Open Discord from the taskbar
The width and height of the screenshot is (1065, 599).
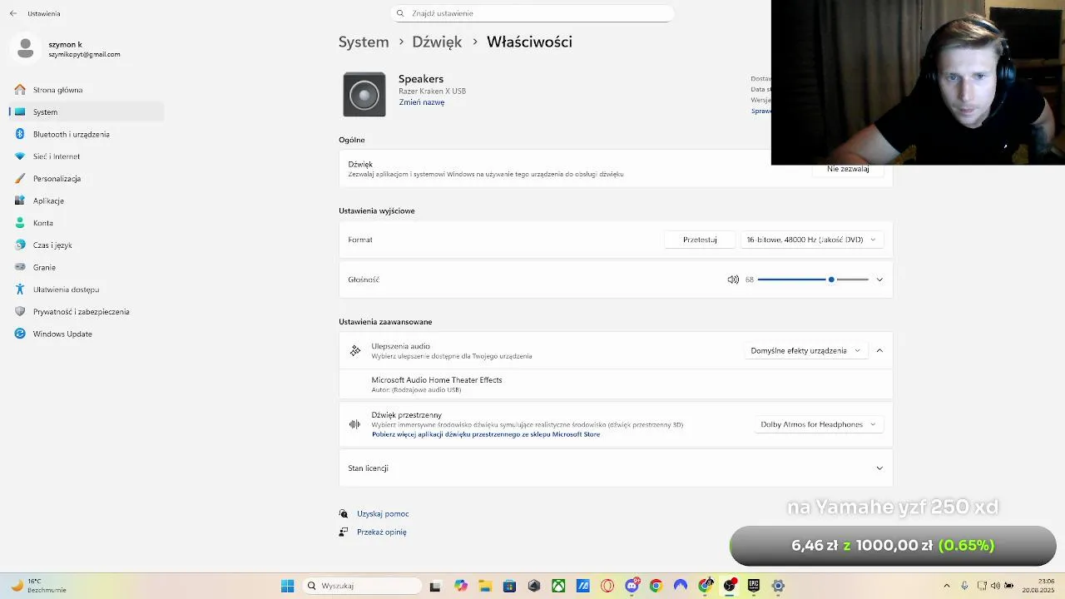click(x=632, y=586)
